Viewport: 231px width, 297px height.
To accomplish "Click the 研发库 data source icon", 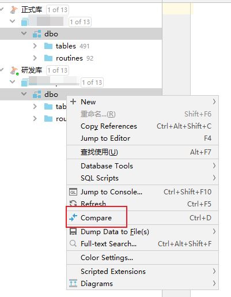I will [14, 70].
